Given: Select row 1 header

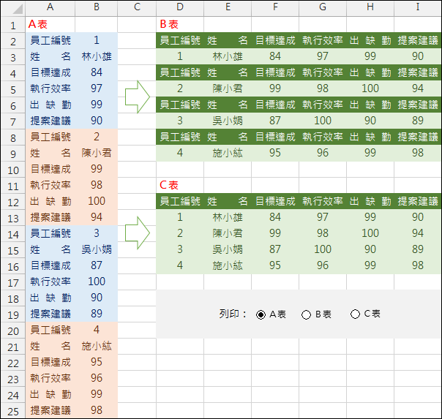Looking at the screenshot, I should (x=13, y=26).
